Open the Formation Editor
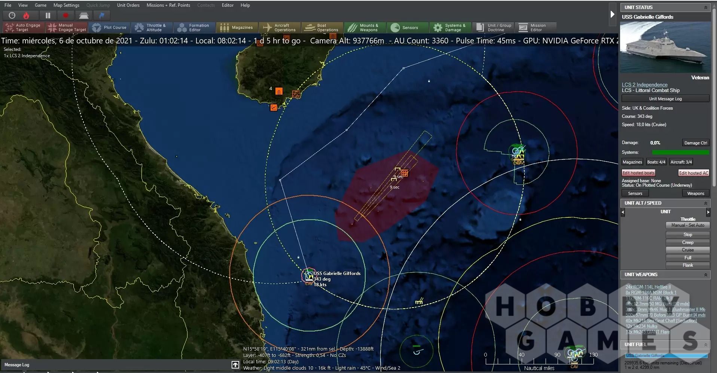Viewport: 717px width, 373px height. (195, 27)
